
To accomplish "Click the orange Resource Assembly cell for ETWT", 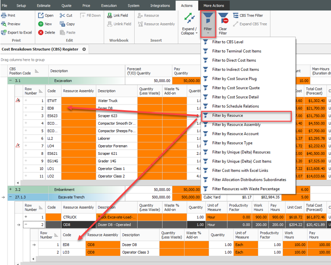I will tap(78, 101).
